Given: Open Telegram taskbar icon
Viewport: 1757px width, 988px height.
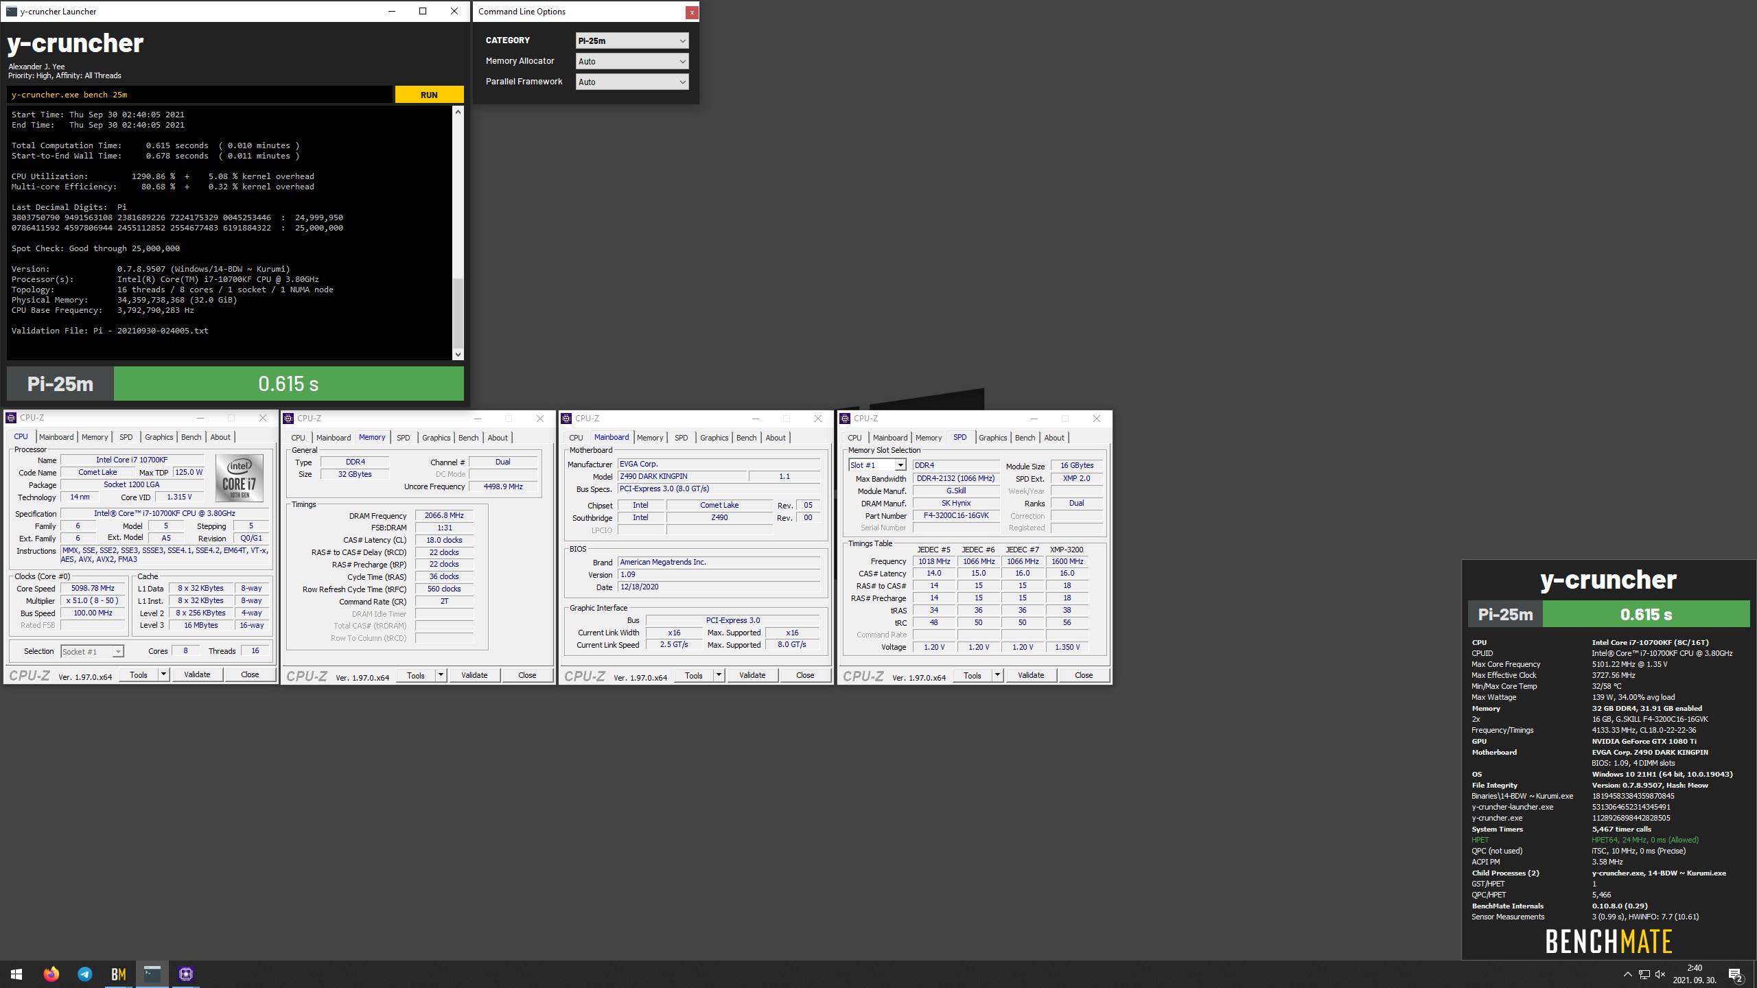Looking at the screenshot, I should coord(84,974).
